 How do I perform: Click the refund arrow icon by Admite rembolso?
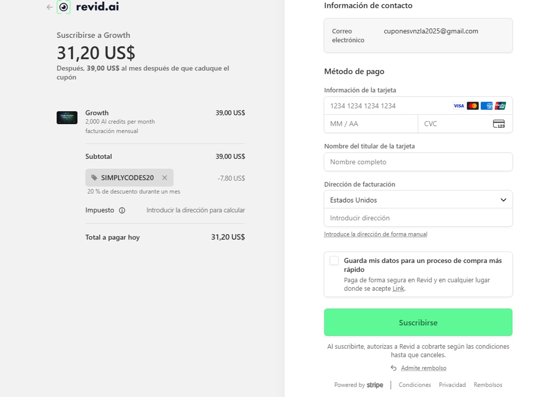point(393,368)
